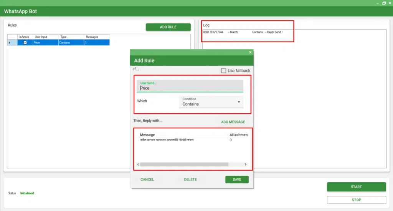The height and width of the screenshot is (211, 393).
Task: Click the Type column header
Action: (71, 37)
